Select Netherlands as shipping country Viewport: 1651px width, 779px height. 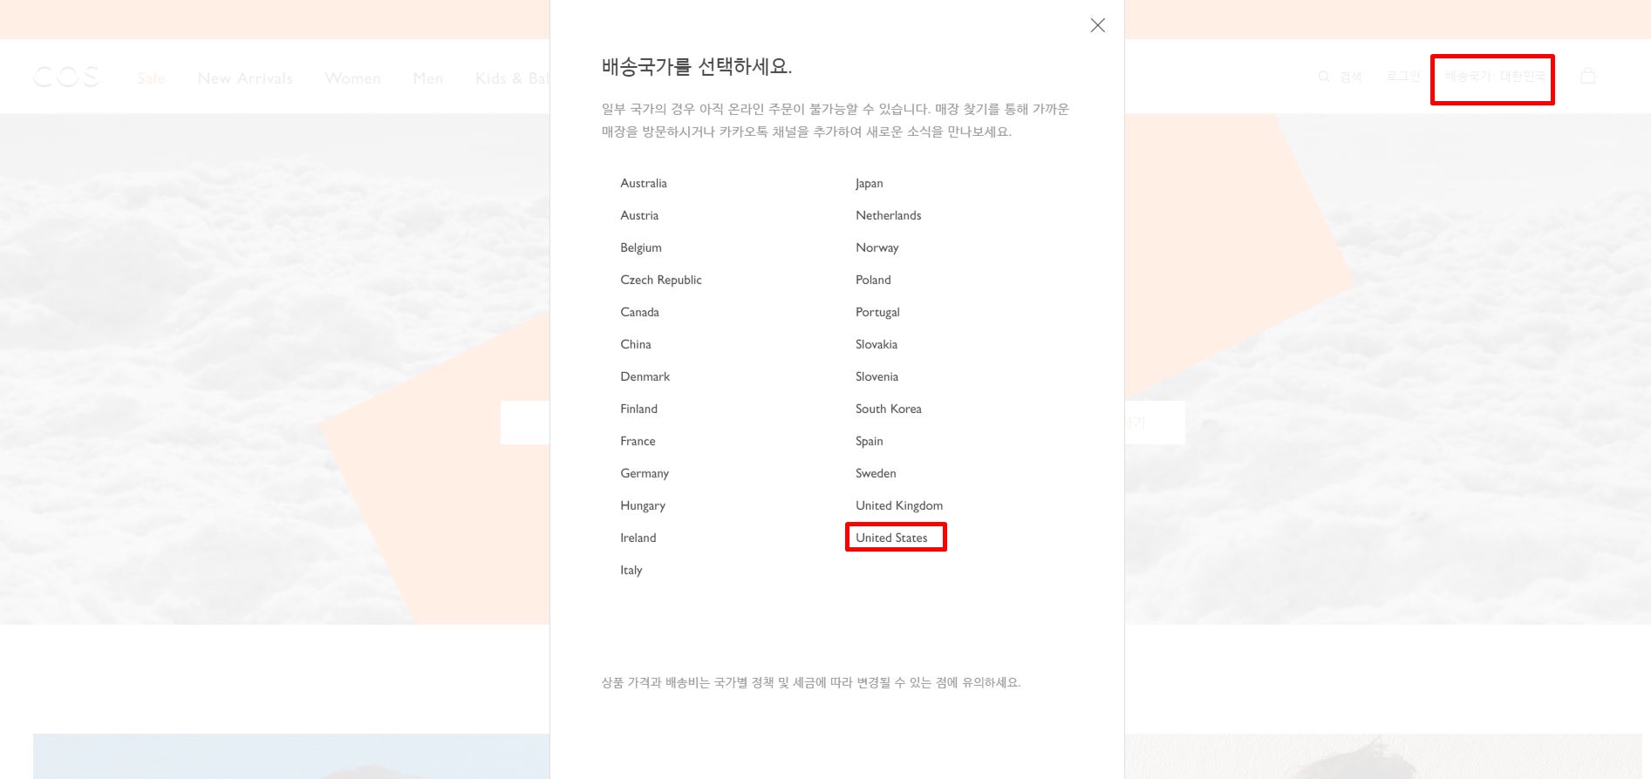tap(889, 215)
